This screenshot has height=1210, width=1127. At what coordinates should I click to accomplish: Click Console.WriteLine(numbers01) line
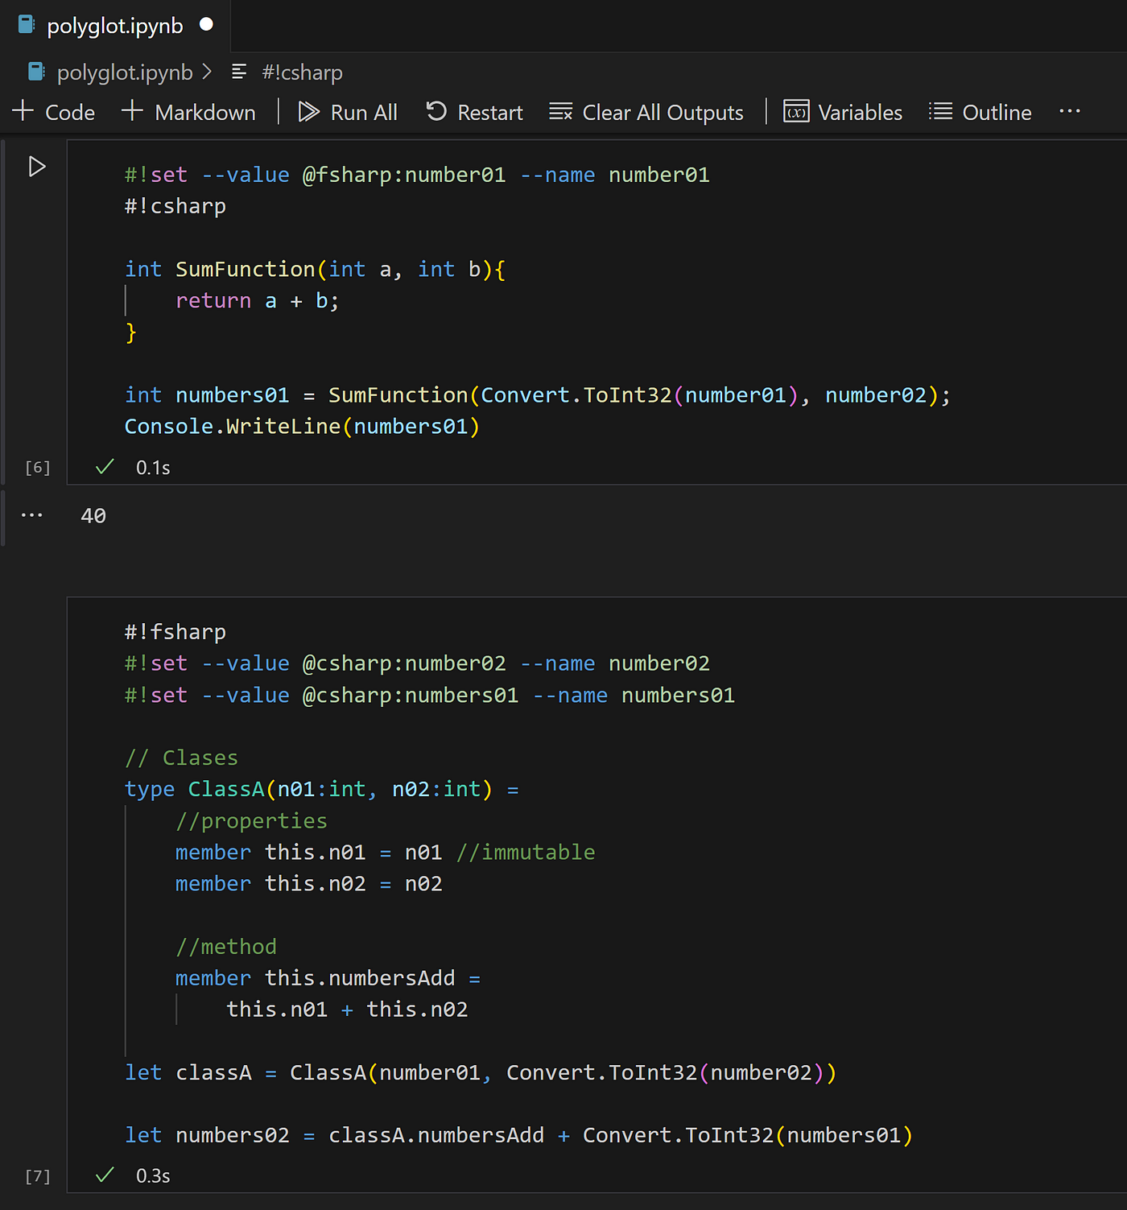(303, 427)
